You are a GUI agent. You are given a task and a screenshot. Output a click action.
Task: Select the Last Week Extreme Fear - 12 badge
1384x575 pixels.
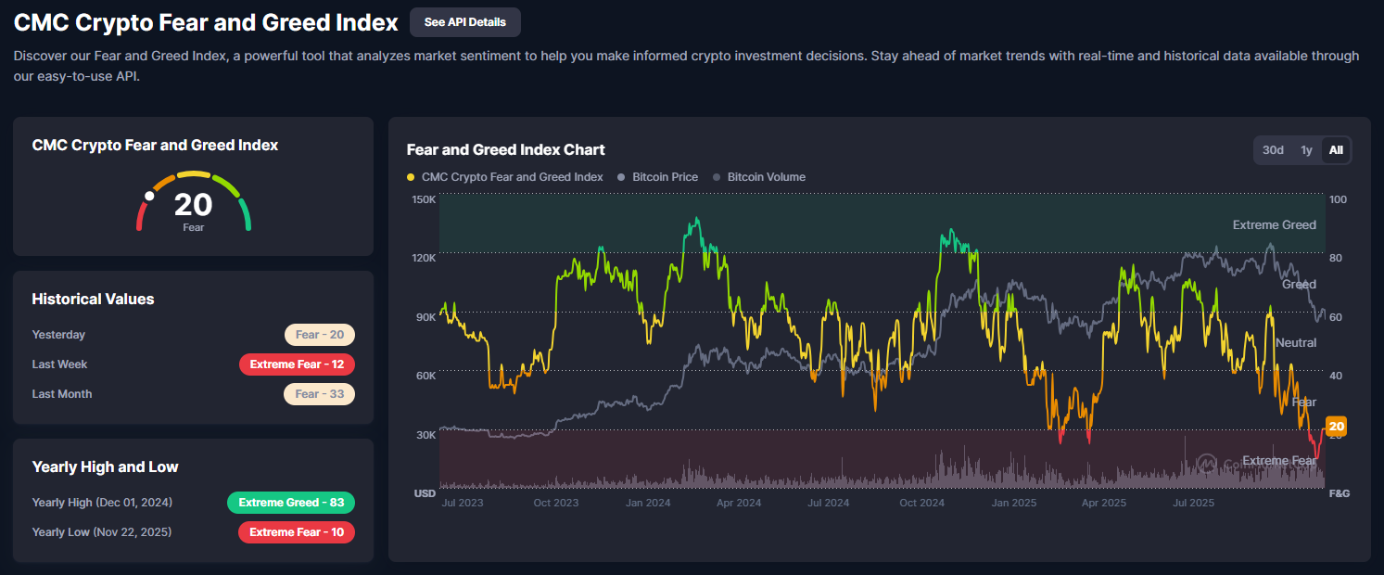(297, 364)
